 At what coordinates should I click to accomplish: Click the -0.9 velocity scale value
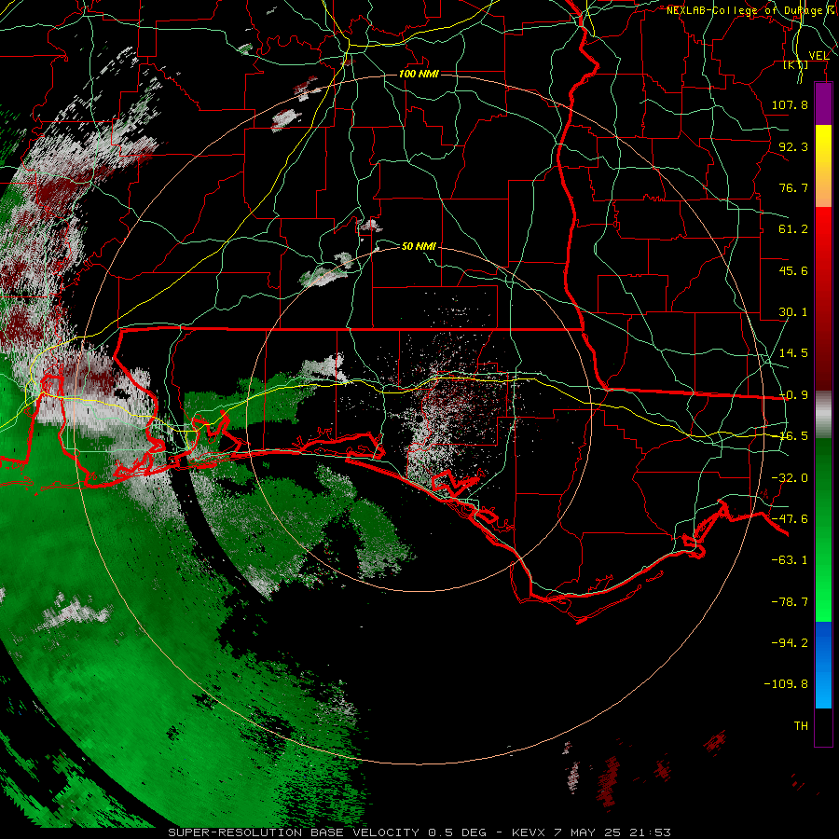pyautogui.click(x=793, y=395)
